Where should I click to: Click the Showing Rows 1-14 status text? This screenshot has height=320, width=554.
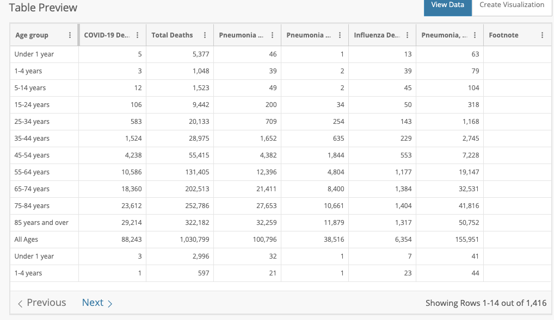(x=485, y=303)
